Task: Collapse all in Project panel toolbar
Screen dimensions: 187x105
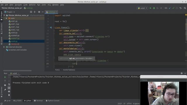Action: coord(34,12)
